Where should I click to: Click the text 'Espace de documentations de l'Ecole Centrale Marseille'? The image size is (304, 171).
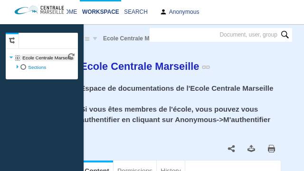(179, 88)
